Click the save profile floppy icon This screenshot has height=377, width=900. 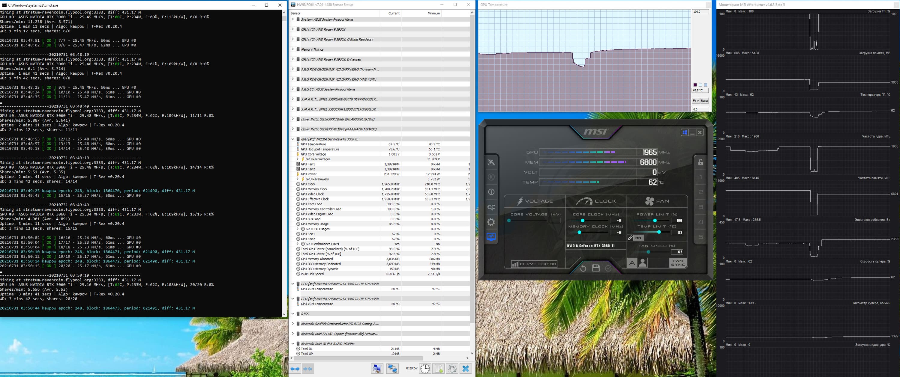click(596, 268)
